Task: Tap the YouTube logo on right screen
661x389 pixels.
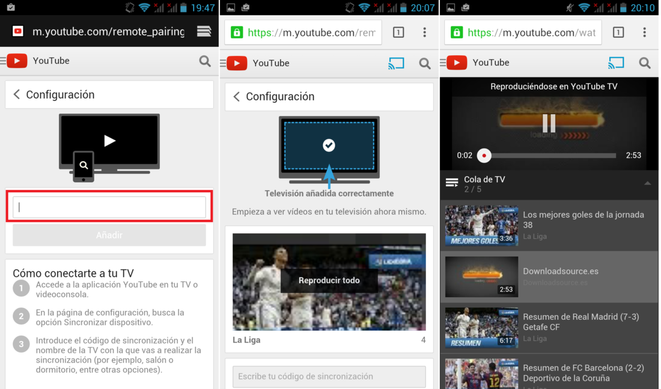Action: click(457, 63)
